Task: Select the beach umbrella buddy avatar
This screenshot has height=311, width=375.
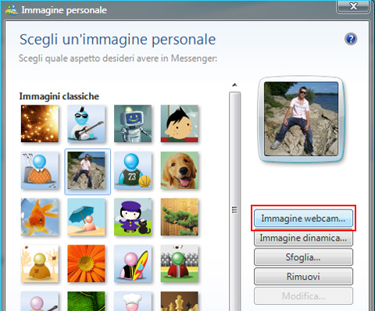Action: 86,217
